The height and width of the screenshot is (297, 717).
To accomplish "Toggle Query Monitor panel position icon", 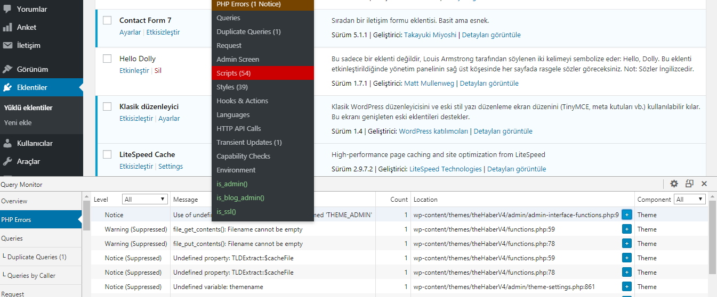I will pos(689,184).
